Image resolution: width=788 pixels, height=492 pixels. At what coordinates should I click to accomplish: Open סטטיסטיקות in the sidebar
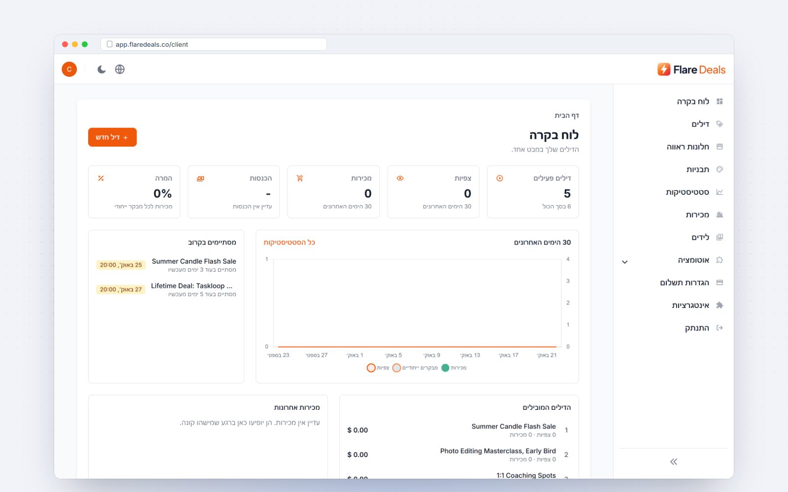(x=673, y=192)
